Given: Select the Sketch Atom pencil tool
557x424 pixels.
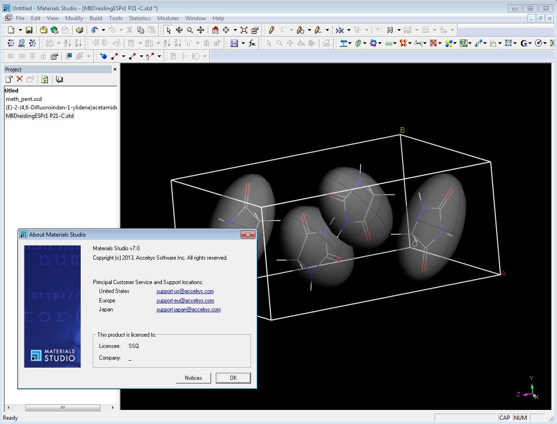Looking at the screenshot, I should [x=272, y=30].
